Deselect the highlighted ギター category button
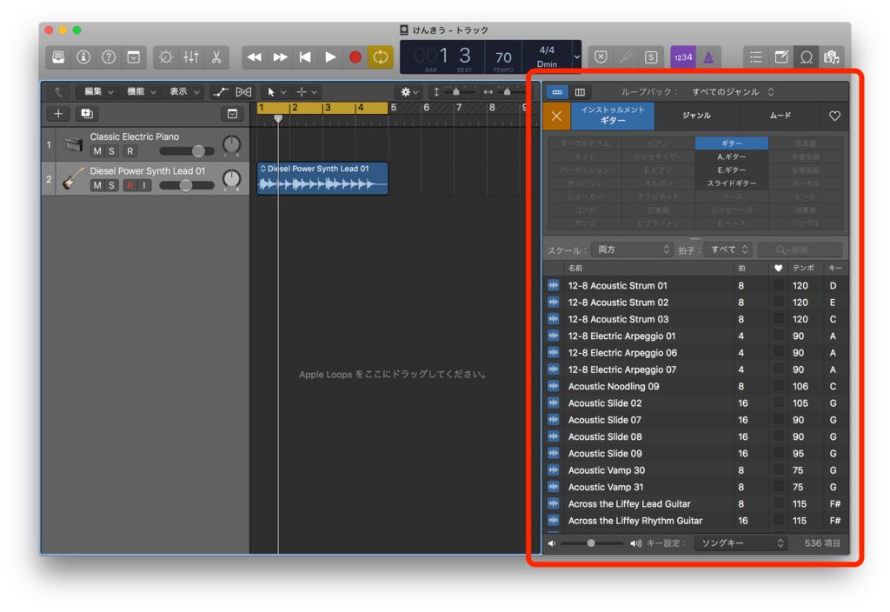 (x=732, y=143)
